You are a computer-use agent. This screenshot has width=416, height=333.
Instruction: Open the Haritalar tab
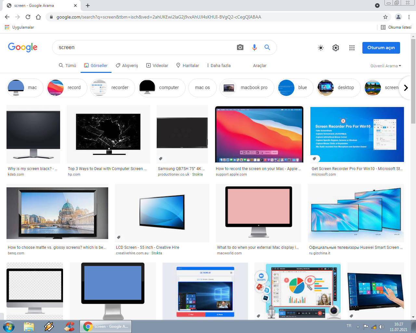(188, 65)
